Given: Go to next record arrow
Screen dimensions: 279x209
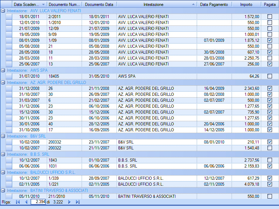Looking at the screenshot, I should pyautogui.click(x=69, y=202).
